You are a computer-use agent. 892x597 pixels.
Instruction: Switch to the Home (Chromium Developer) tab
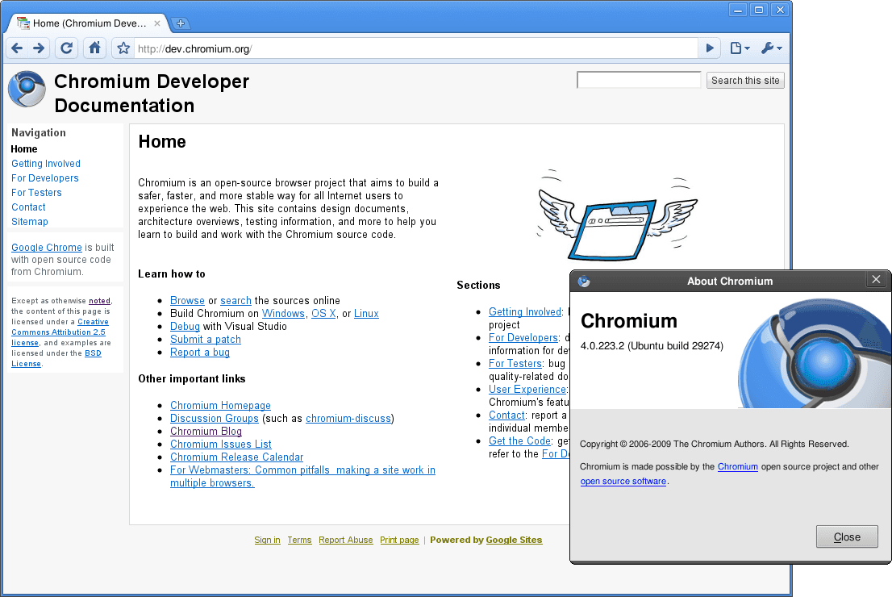pyautogui.click(x=86, y=23)
